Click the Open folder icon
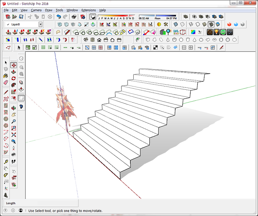The image size is (258, 216). pyautogui.click(x=14, y=17)
